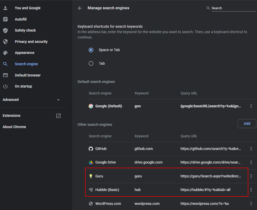Click the github.com keyword
The image size is (257, 210).
click(x=143, y=149)
